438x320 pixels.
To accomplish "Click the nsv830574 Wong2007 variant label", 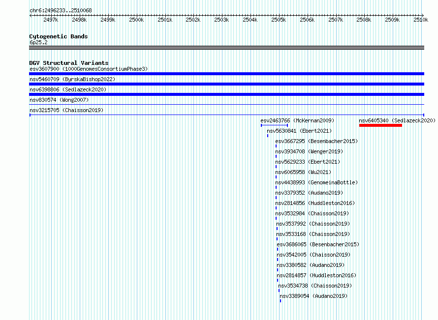I will point(59,100).
